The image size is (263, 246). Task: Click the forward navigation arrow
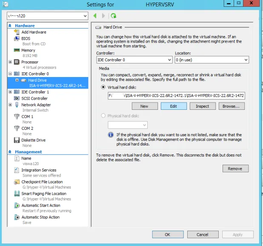(x=103, y=16)
